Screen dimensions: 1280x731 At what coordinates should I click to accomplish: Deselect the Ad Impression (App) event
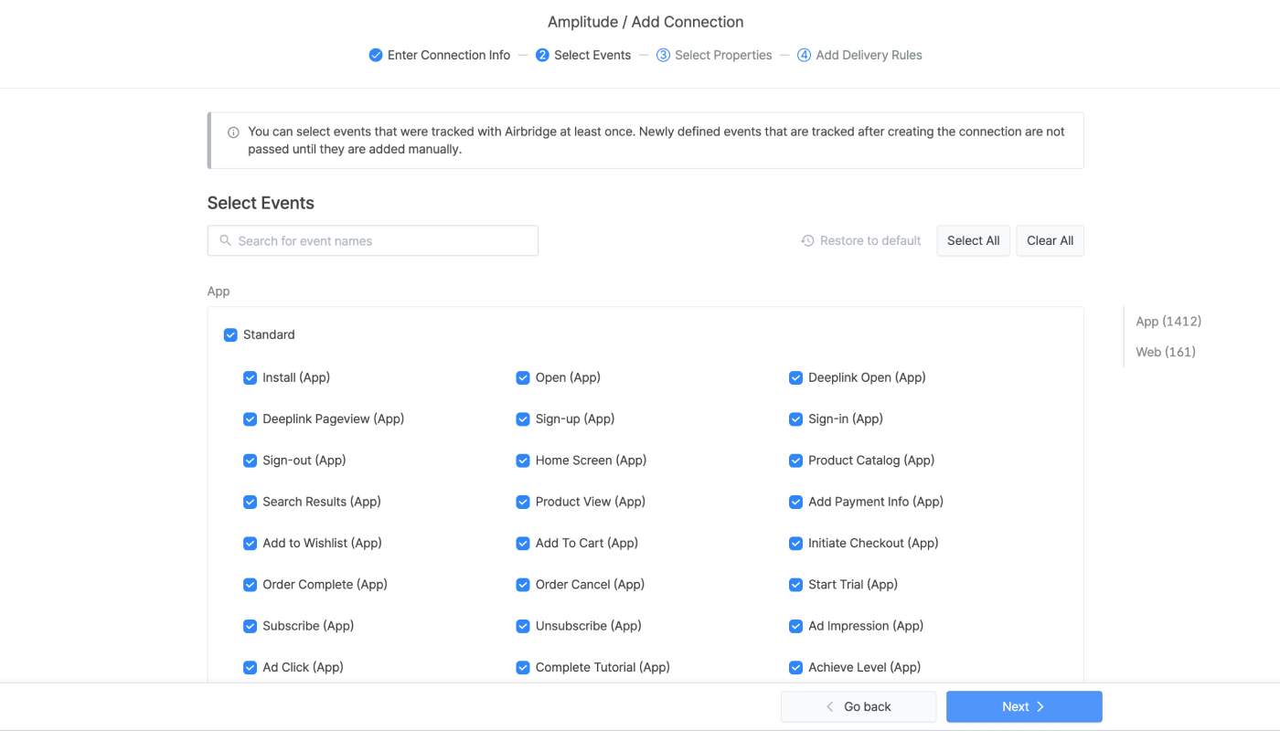point(795,626)
